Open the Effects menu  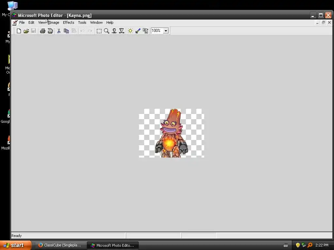68,22
